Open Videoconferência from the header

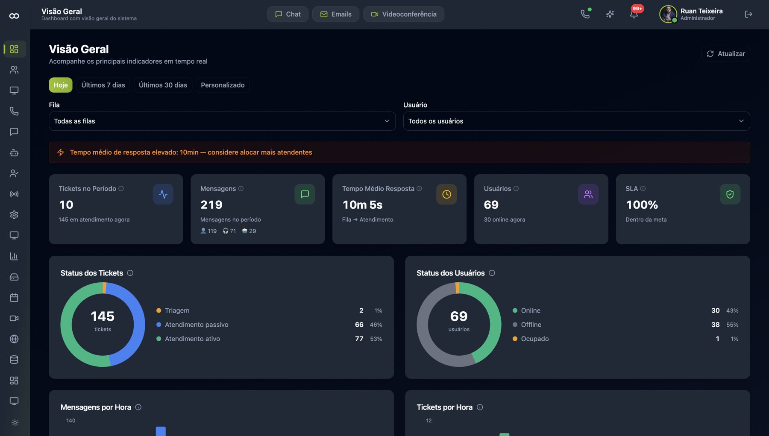click(x=404, y=14)
